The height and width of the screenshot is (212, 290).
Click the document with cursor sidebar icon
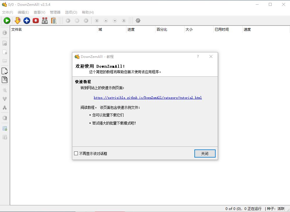pos(5,80)
